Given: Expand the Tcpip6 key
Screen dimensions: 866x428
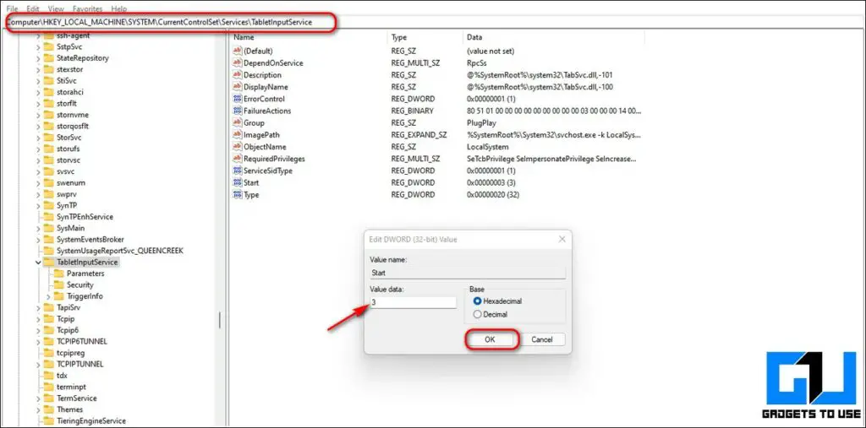Looking at the screenshot, I should [x=37, y=330].
